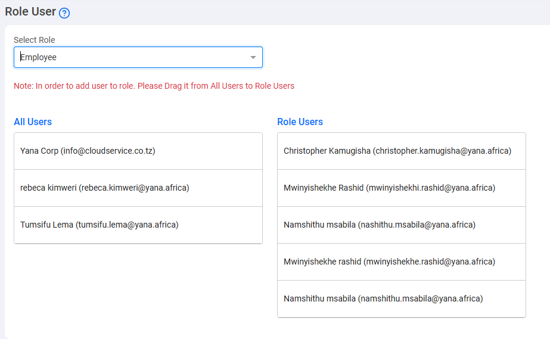Click the tumsifu.lema@yana.africa email text
550x339 pixels.
pyautogui.click(x=127, y=225)
